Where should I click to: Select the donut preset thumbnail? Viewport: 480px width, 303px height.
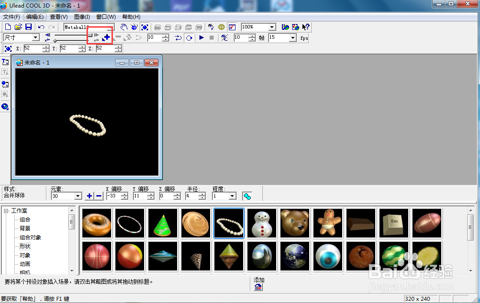pyautogui.click(x=97, y=223)
